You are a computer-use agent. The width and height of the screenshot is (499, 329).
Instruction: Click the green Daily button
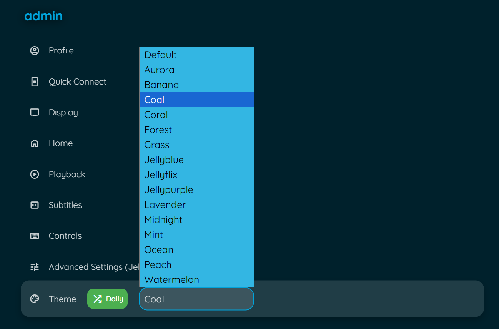point(107,299)
